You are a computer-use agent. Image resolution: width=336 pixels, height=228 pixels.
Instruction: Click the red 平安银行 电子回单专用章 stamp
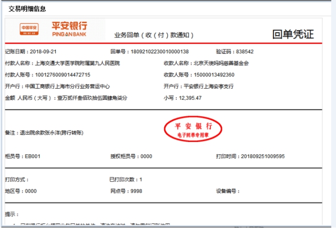193,129
